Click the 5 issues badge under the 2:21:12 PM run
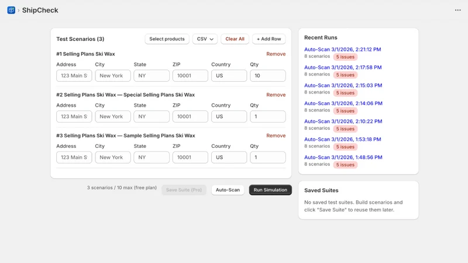Image resolution: width=468 pixels, height=263 pixels. 345,57
